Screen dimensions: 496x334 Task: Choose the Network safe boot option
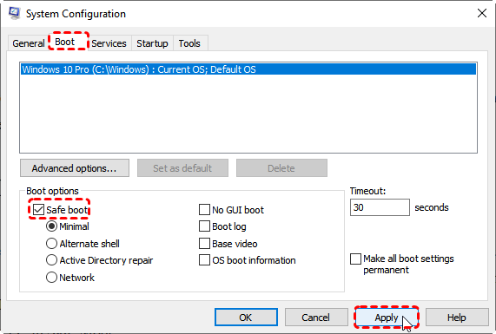tap(51, 278)
